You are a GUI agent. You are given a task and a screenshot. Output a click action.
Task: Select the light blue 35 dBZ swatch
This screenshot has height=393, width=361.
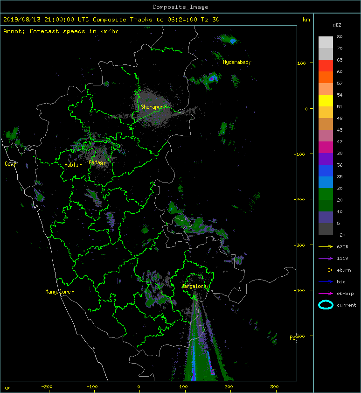click(x=326, y=182)
